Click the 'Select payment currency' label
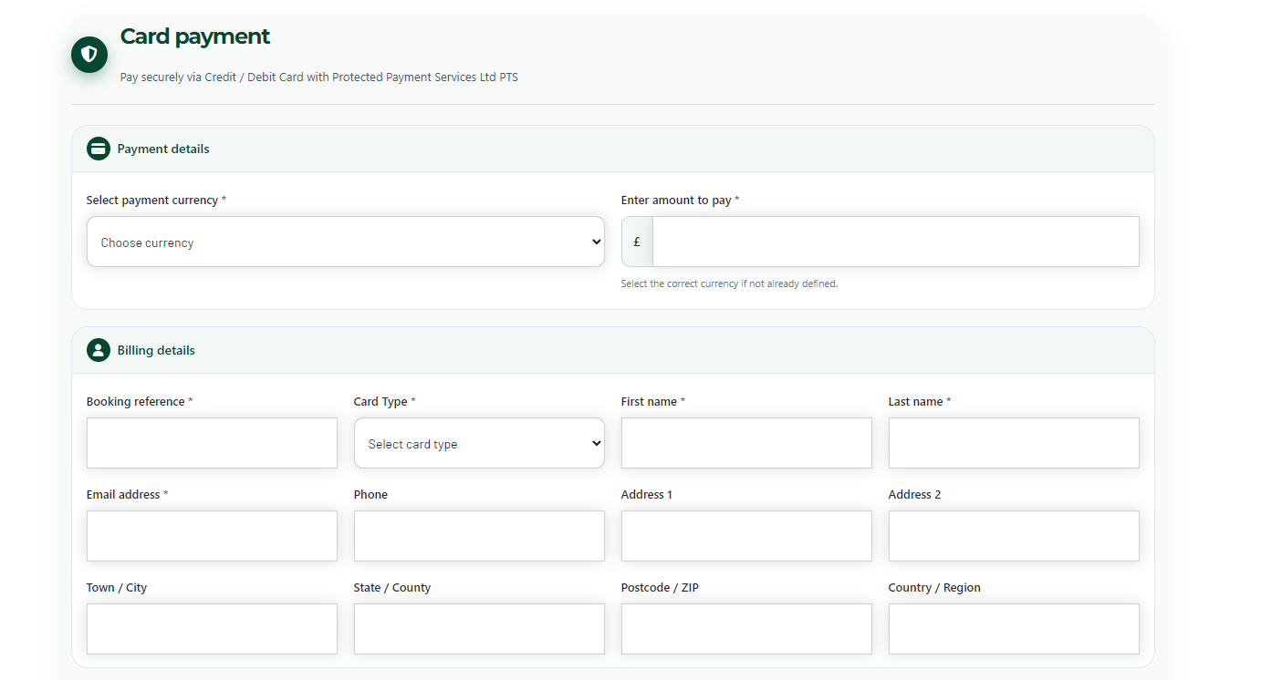Screen dimensions: 1271x680 tap(156, 201)
